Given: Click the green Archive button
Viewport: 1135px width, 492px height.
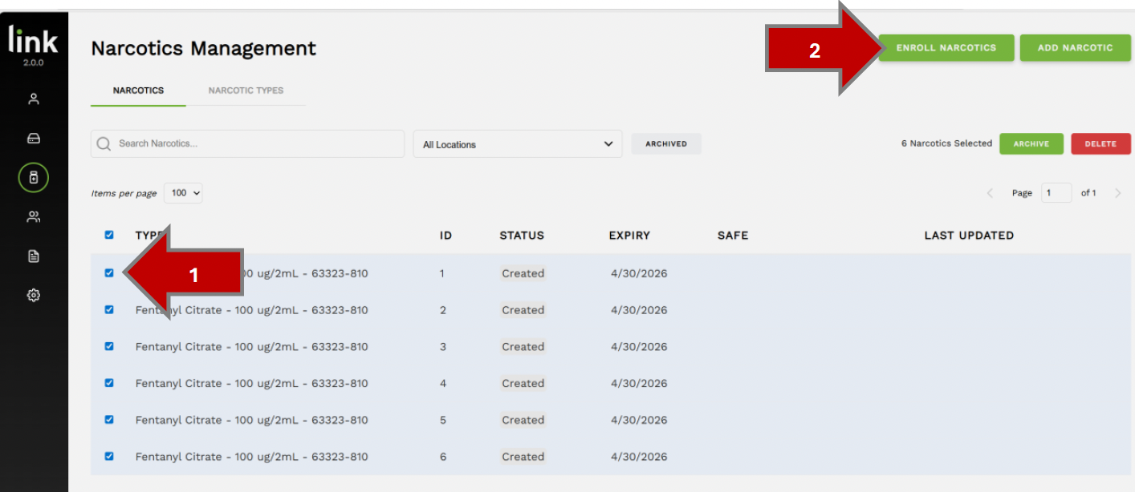Looking at the screenshot, I should (1031, 144).
